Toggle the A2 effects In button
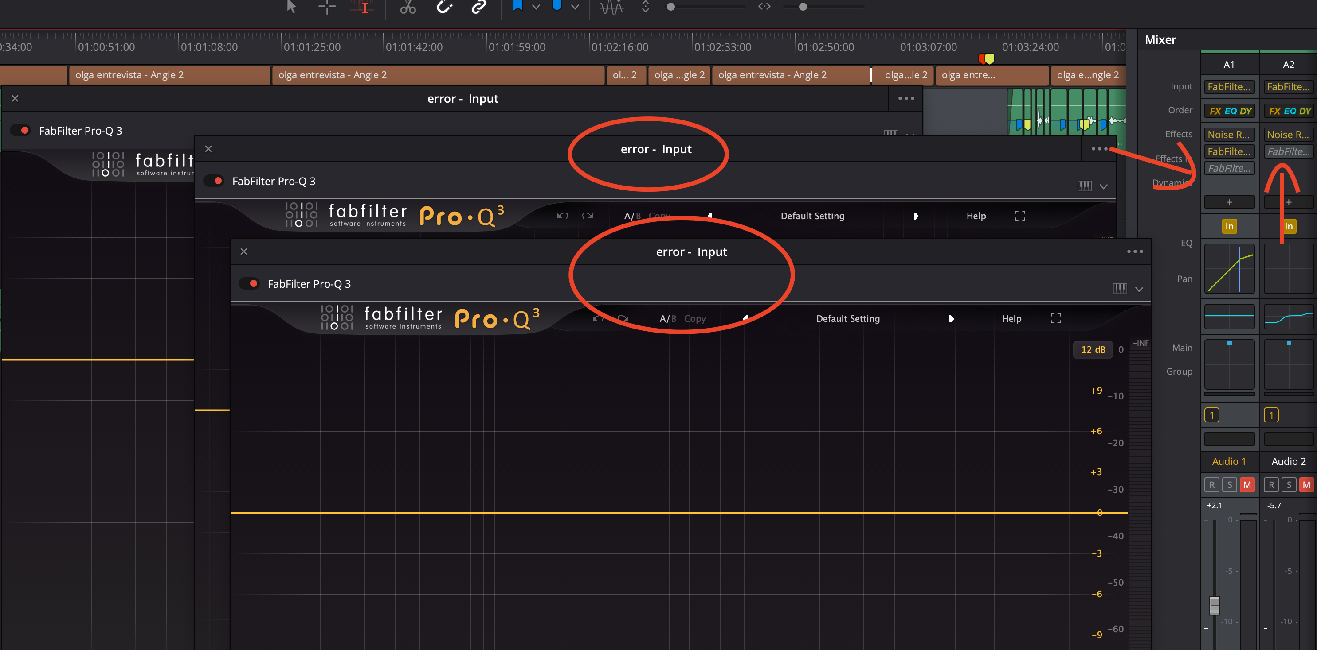 (1289, 226)
